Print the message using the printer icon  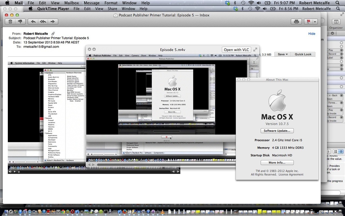coord(296,21)
